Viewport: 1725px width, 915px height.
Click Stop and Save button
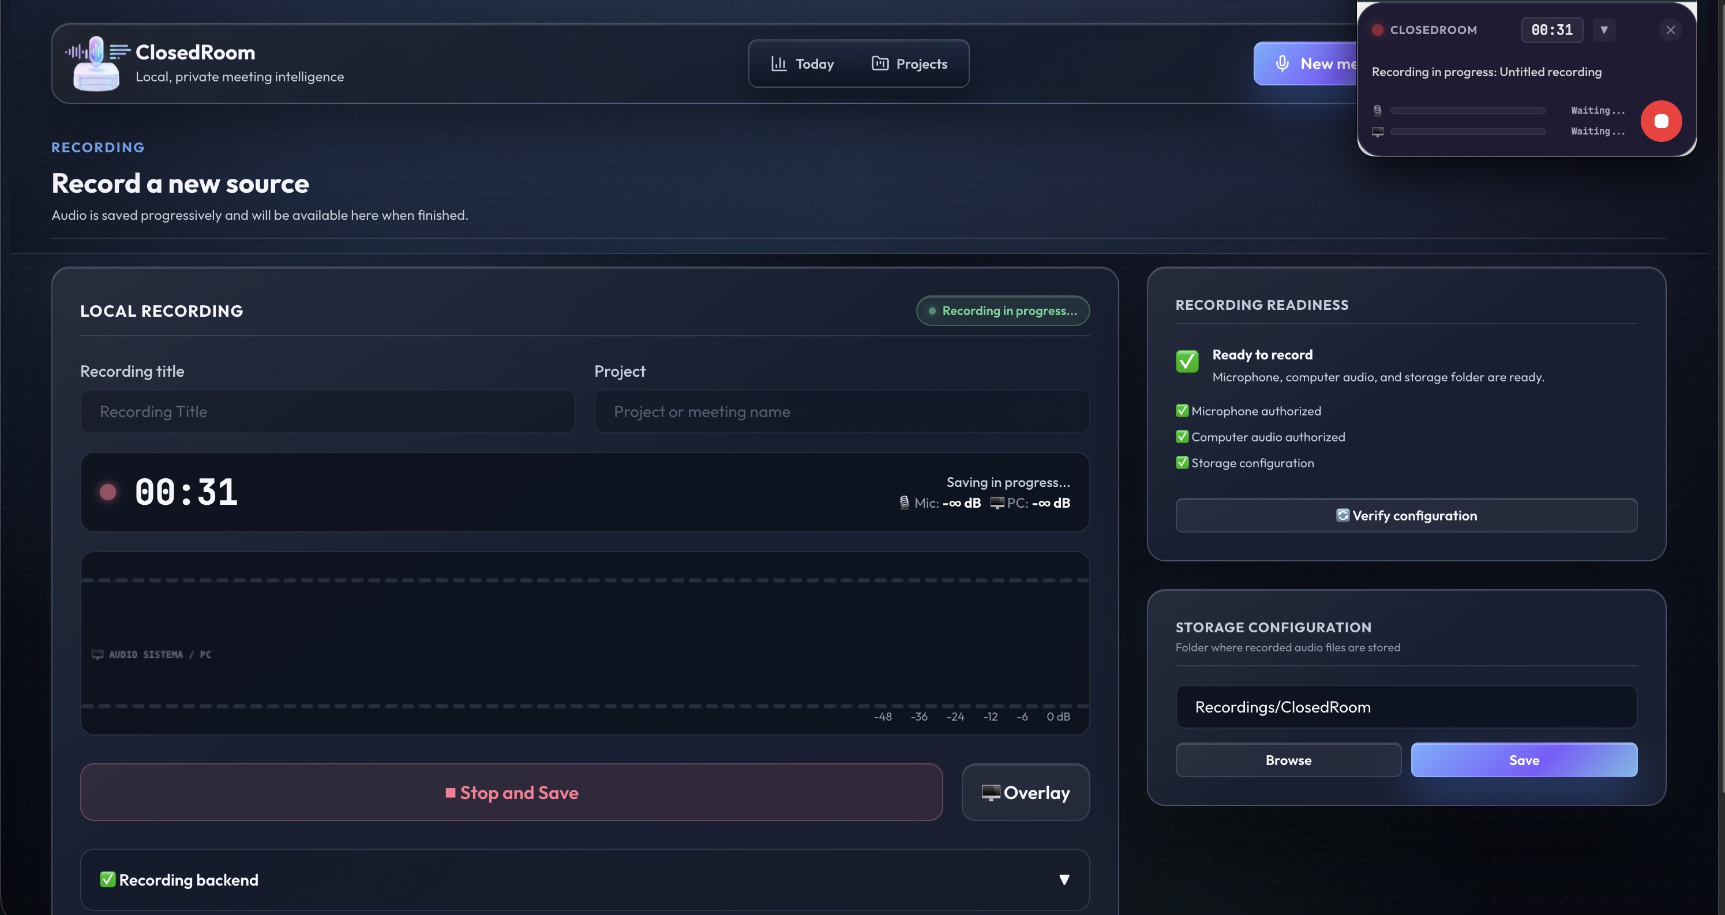coord(512,793)
